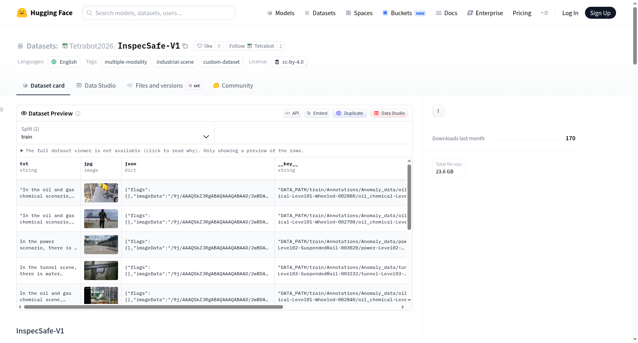Viewport: 638px width, 343px height.
Task: Open Enterprise in the navigation
Action: pyautogui.click(x=485, y=13)
